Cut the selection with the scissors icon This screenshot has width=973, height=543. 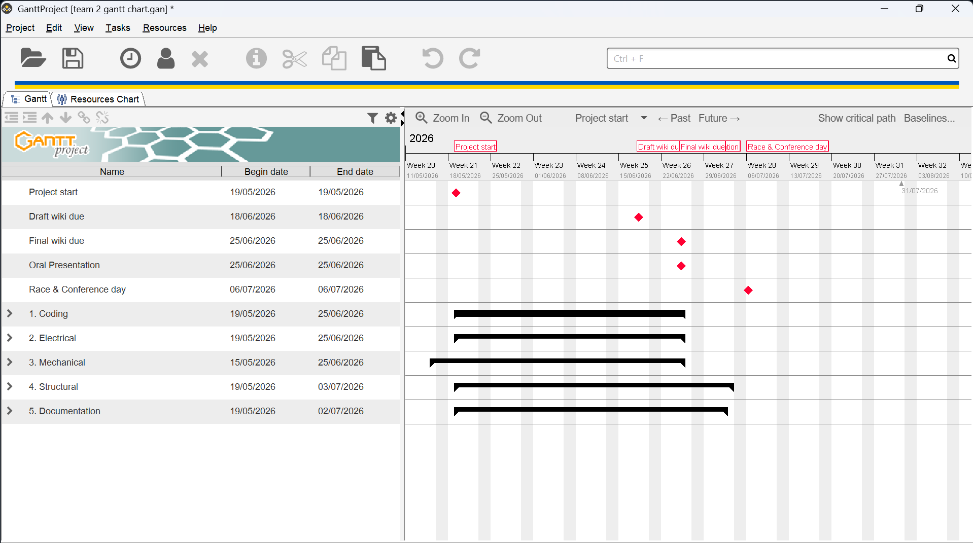coord(295,59)
